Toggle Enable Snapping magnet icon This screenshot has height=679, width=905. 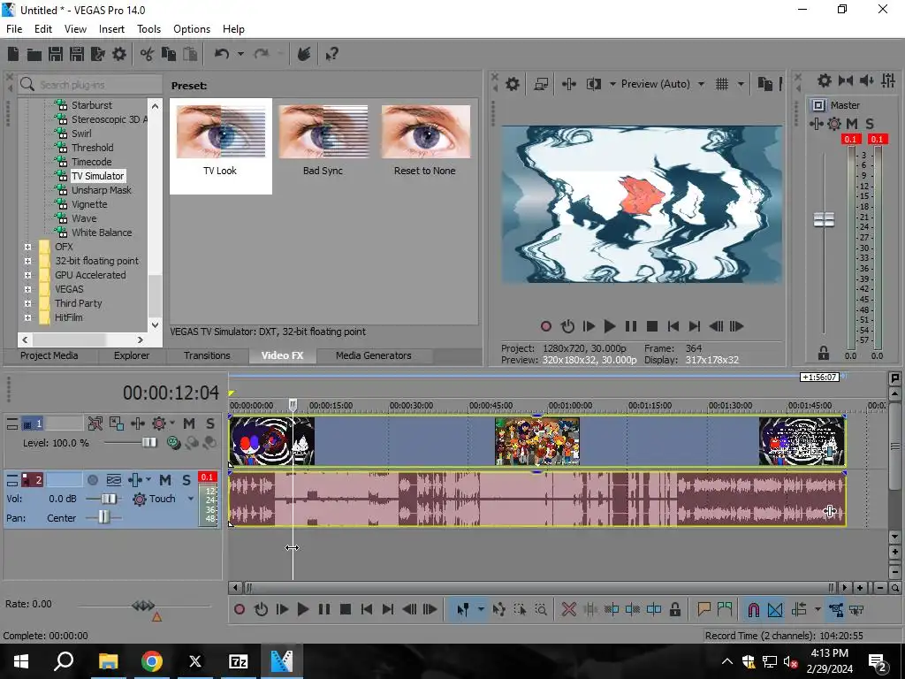point(753,609)
